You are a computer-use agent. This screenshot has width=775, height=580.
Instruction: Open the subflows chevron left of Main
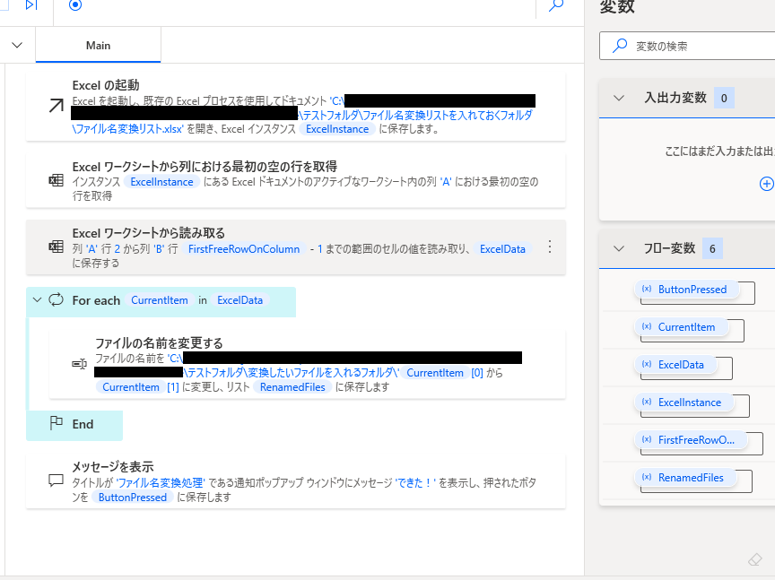[x=16, y=43]
